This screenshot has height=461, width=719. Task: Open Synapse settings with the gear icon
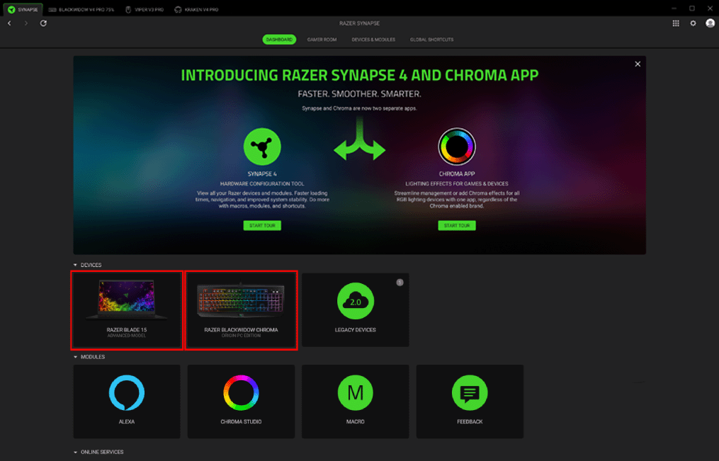[693, 23]
